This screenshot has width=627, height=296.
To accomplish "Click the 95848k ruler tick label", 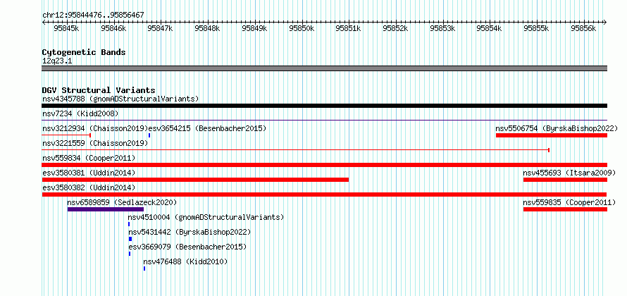I will (207, 28).
